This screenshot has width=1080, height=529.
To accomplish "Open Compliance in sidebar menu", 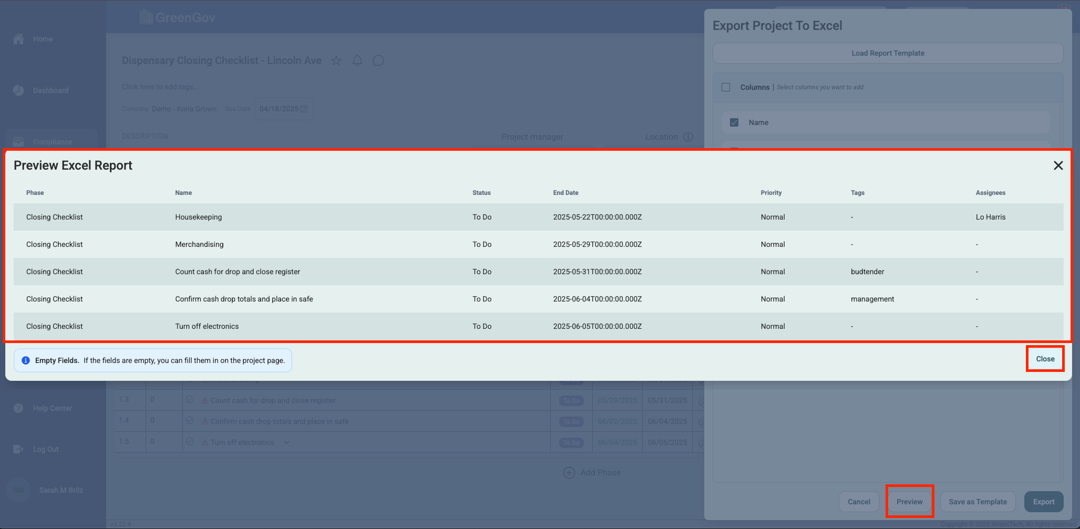I will pos(53,142).
